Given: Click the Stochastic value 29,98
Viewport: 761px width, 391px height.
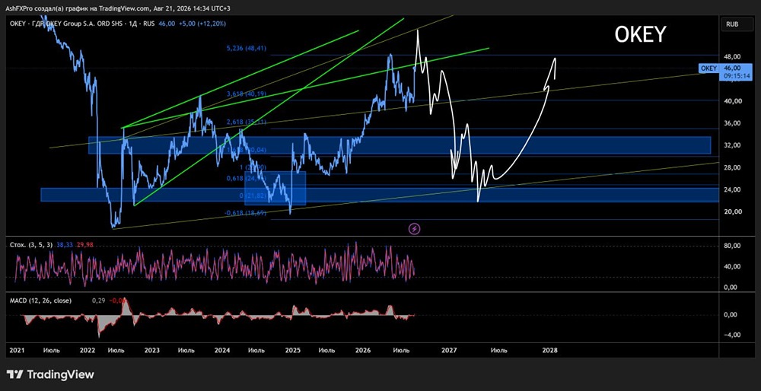Looking at the screenshot, I should coord(84,245).
